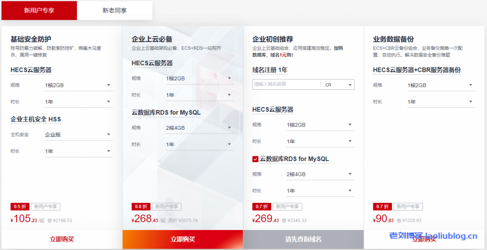Click the ¥269.43 price

click(x=266, y=219)
